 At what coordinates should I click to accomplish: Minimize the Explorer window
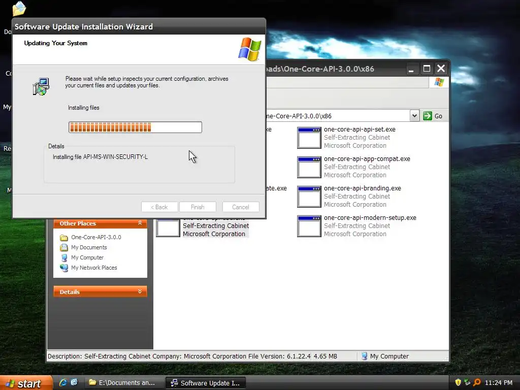click(411, 69)
